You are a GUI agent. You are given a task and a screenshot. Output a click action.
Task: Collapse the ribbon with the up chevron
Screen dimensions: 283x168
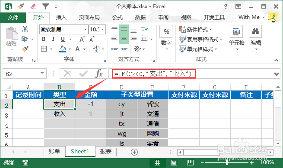coord(277,60)
